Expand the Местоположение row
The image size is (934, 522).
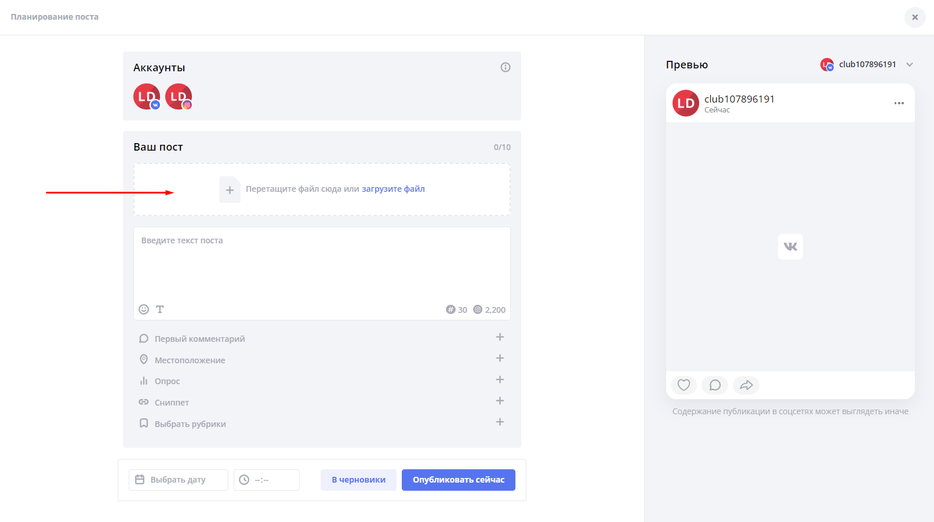click(x=322, y=360)
